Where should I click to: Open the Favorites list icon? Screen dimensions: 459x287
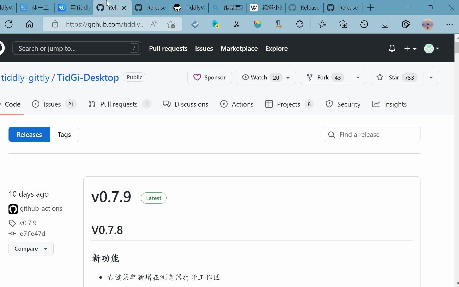tap(322, 24)
